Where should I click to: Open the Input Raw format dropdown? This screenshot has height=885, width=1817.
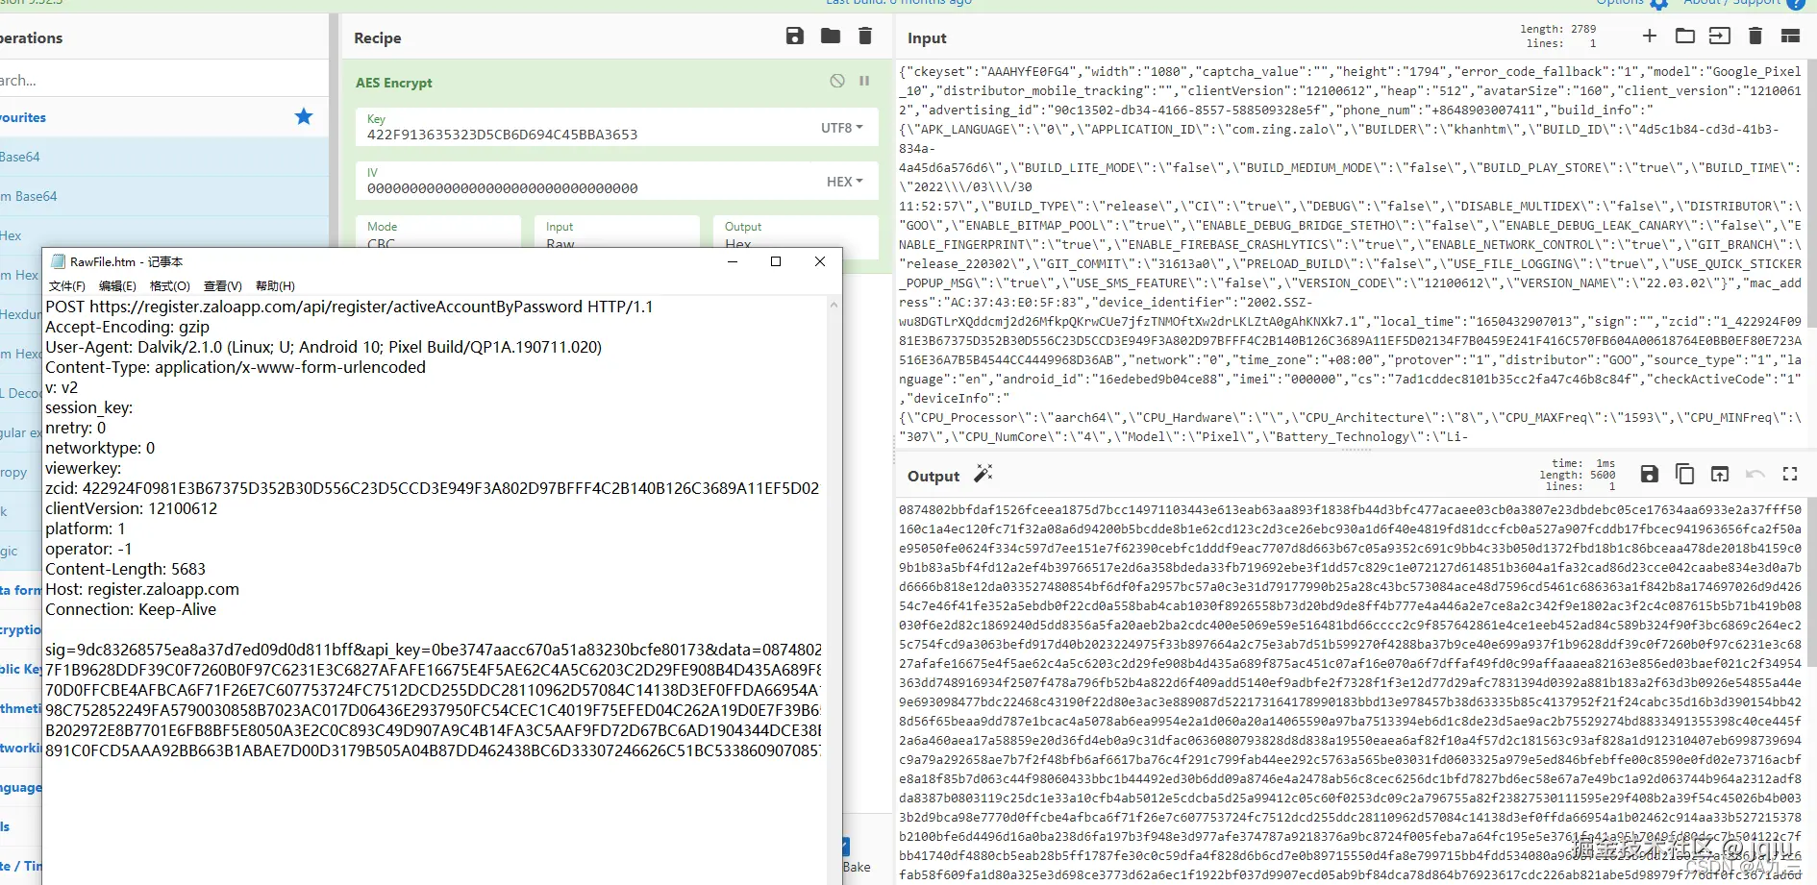pyautogui.click(x=616, y=236)
